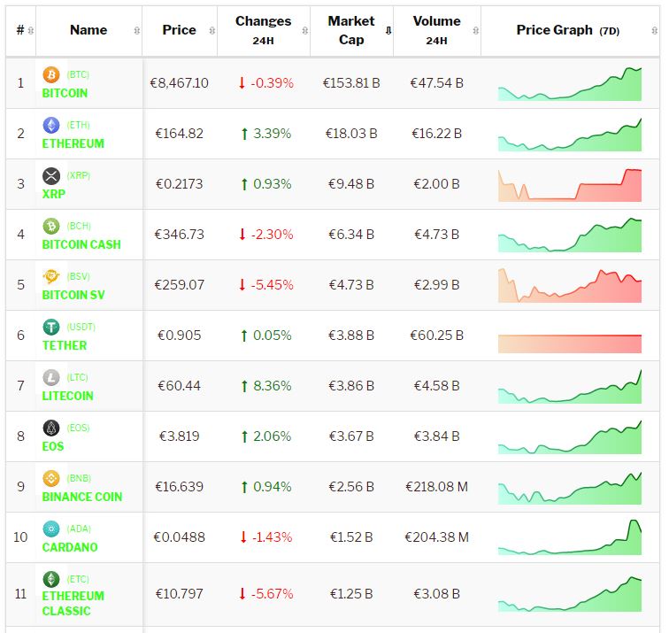Sort table by Name column header
Image resolution: width=669 pixels, height=633 pixels.
pyautogui.click(x=88, y=30)
